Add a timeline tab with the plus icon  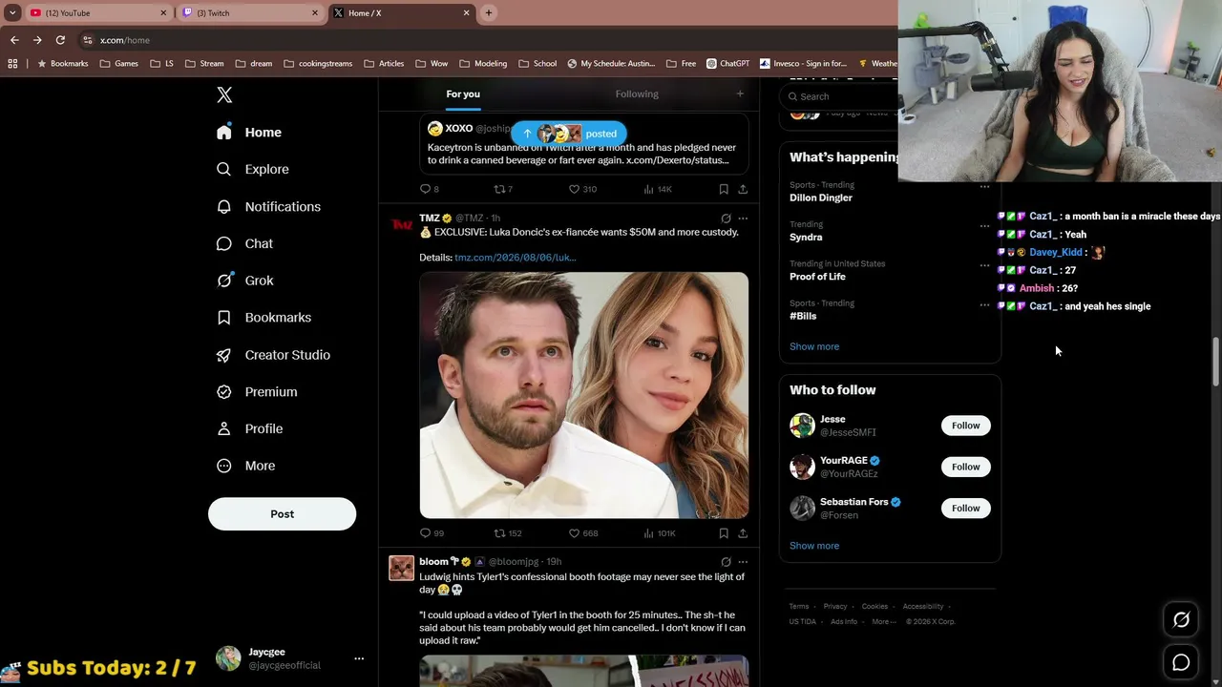740,94
